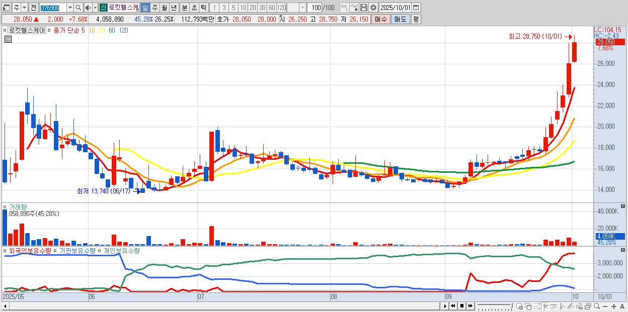
Task: Toggle the 120 interval button
Action: [281, 8]
